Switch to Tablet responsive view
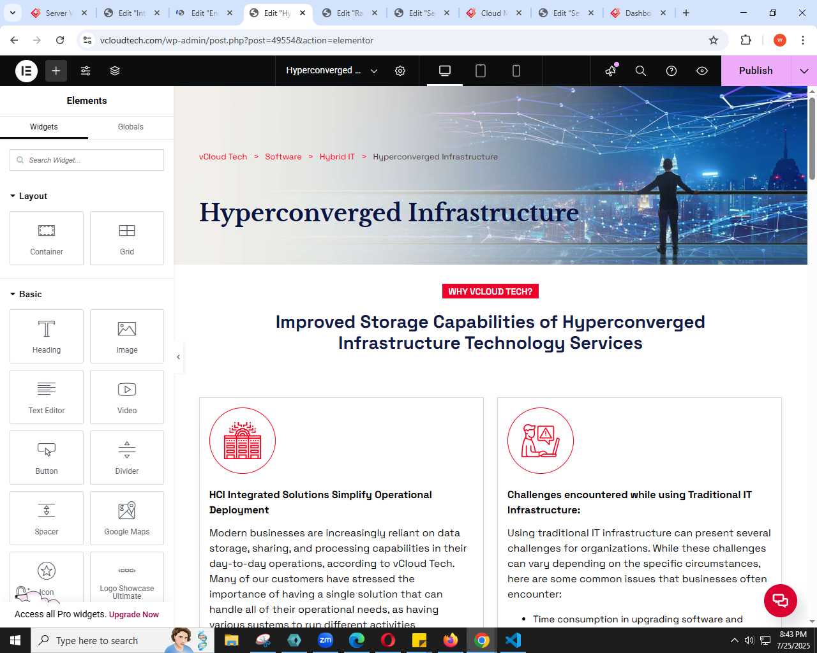Screen dimensions: 817x653 click(481, 71)
